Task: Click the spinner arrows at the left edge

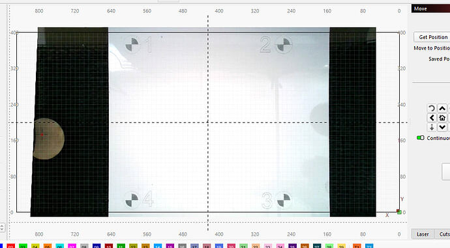Action: tap(2, 228)
